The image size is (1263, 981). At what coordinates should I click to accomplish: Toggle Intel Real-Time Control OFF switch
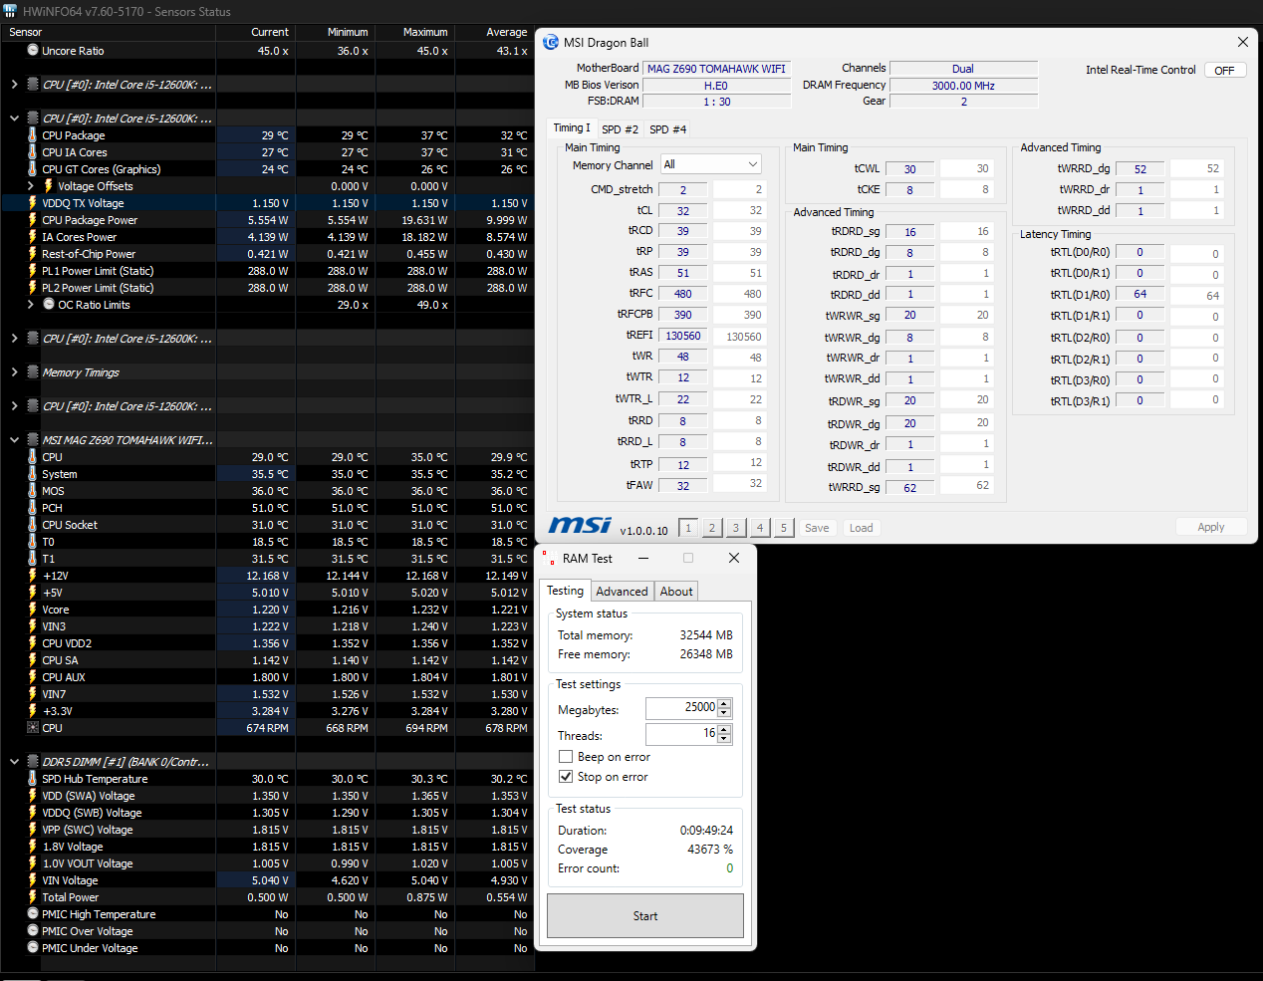tap(1224, 70)
